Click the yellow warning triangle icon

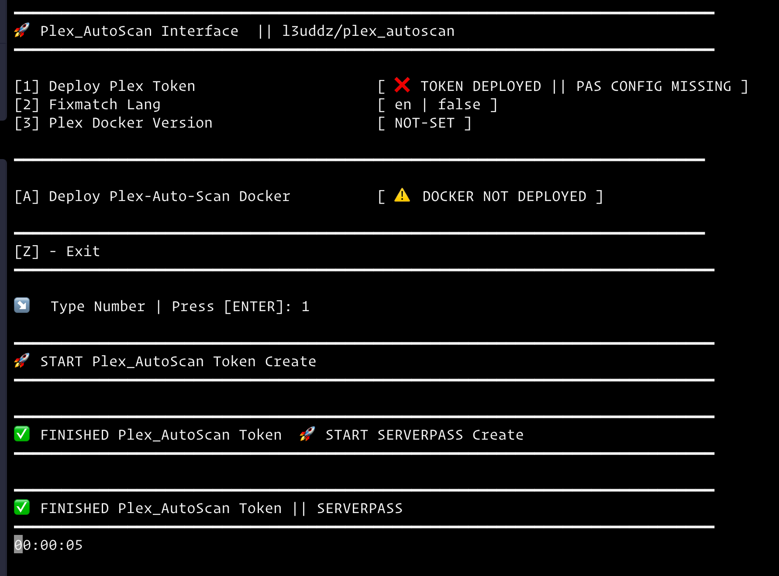pos(402,195)
